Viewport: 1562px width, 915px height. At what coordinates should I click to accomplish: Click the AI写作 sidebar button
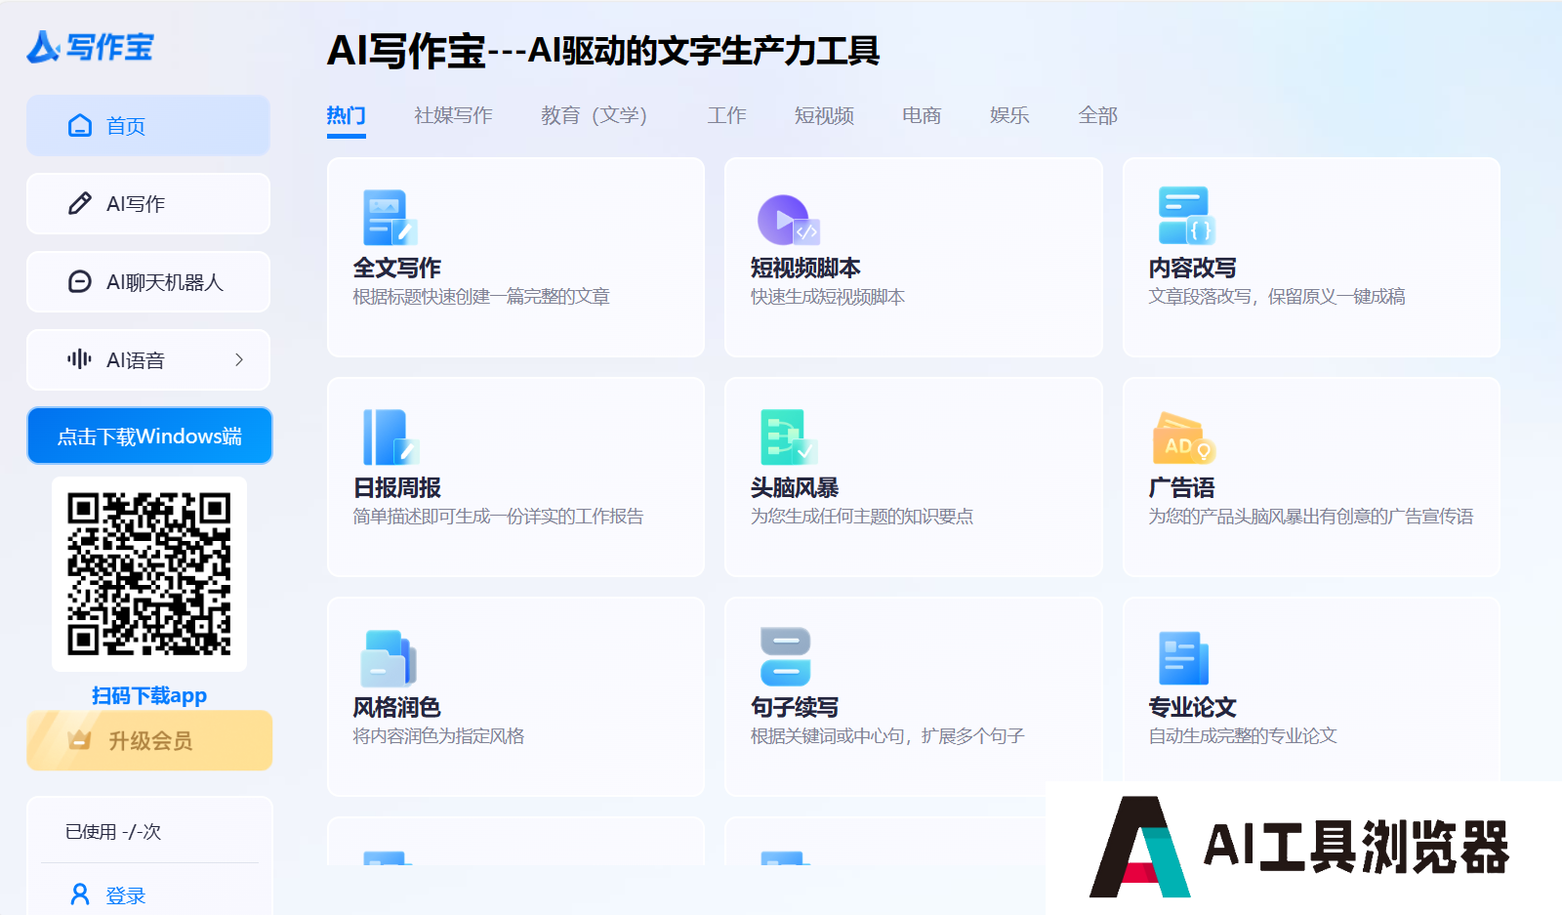point(148,203)
